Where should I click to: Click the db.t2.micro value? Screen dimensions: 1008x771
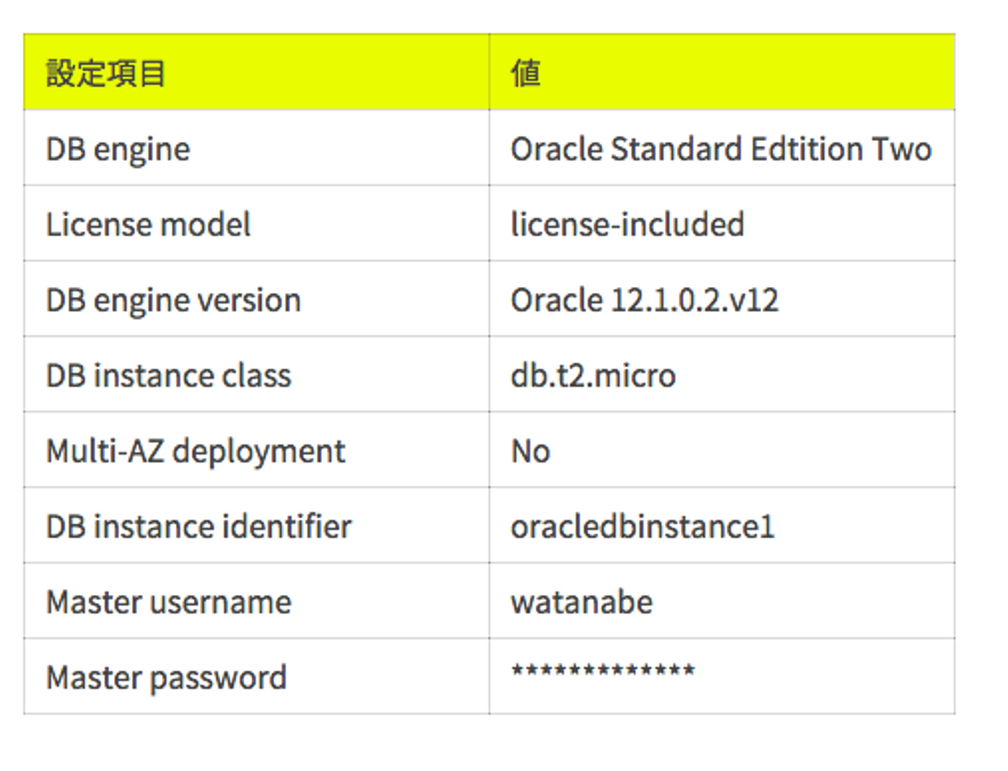click(593, 376)
